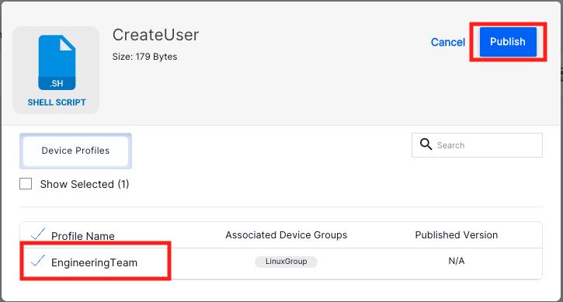Focus the profile Search input field
The width and height of the screenshot is (563, 302).
coord(477,145)
